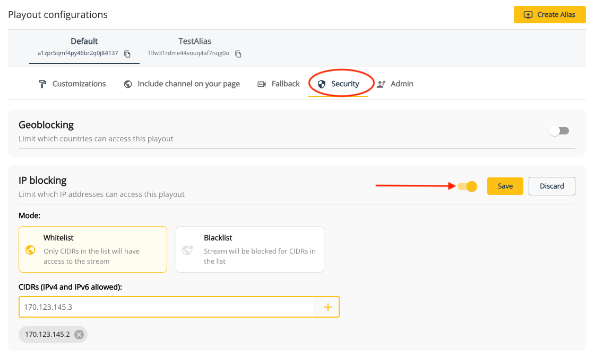Screen dimensions: 595x360
Task: Open the Admin tab
Action: click(x=401, y=84)
